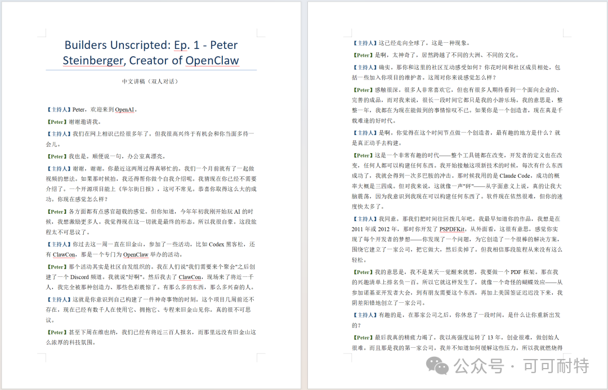Click the phrase "我同意。" on page two
This screenshot has height=390, width=608.
coord(391,219)
